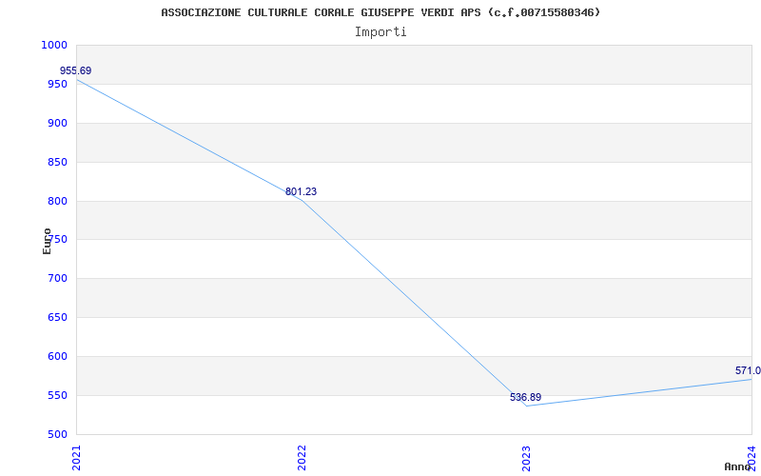Image resolution: width=761 pixels, height=476 pixels.
Task: Click the 'Importi' subtitle
Action: coord(380,32)
